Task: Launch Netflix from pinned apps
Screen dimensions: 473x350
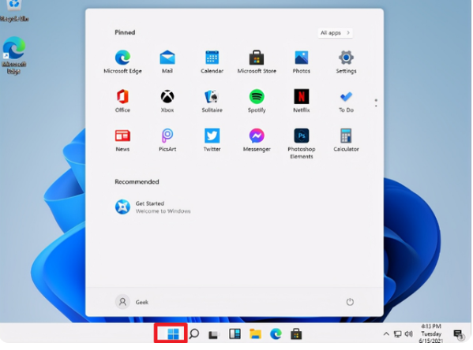Action: tap(302, 101)
